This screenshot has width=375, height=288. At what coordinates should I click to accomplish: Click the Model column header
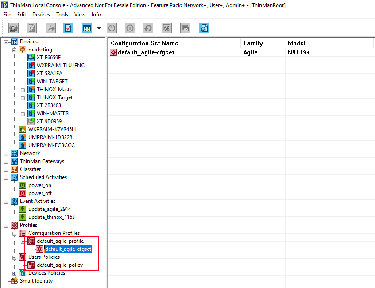297,43
